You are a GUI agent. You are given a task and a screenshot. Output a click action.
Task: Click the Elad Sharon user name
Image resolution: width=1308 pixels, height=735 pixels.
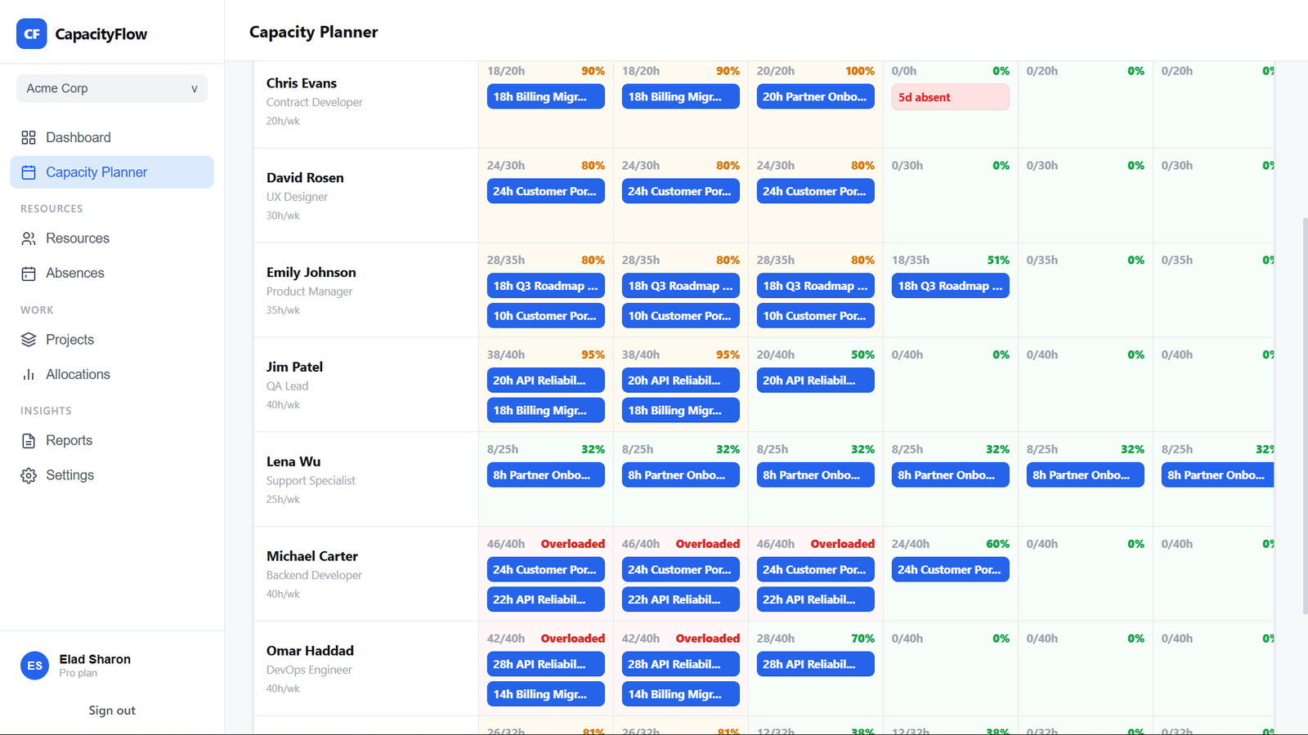tap(95, 659)
